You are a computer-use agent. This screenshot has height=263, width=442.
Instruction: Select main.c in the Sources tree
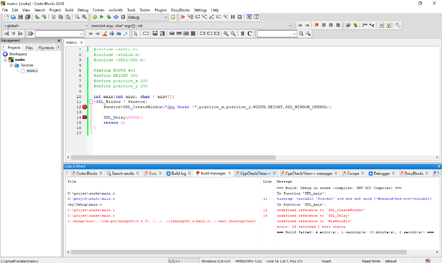32,71
